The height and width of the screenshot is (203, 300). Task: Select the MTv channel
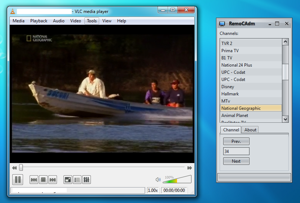point(251,101)
